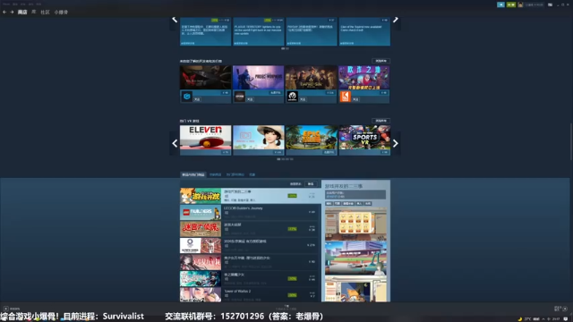Image resolution: width=573 pixels, height=322 pixels.
Task: Select first page dot of VR carousel
Action: [x=278, y=159]
